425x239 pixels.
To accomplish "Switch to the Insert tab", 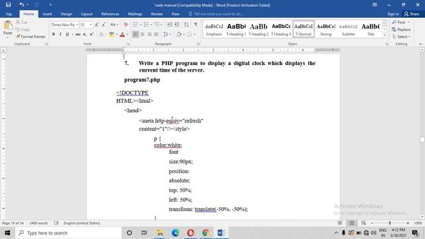I will coord(47,14).
